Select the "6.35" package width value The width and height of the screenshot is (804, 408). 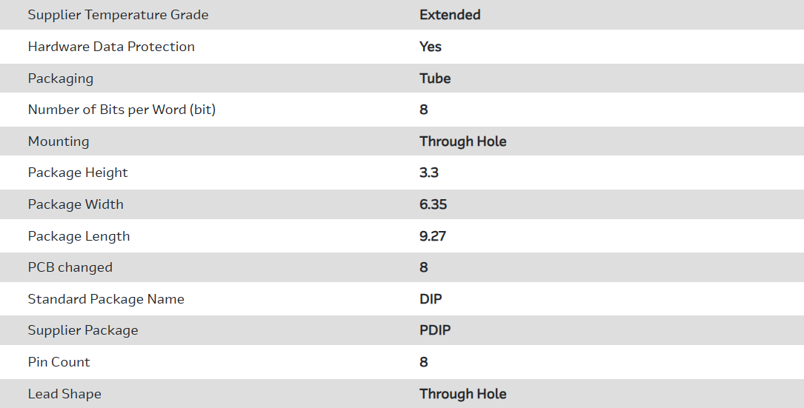pos(433,204)
